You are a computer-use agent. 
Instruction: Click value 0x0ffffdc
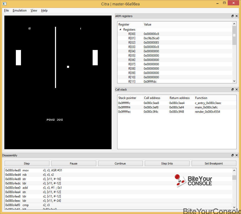coord(150,82)
